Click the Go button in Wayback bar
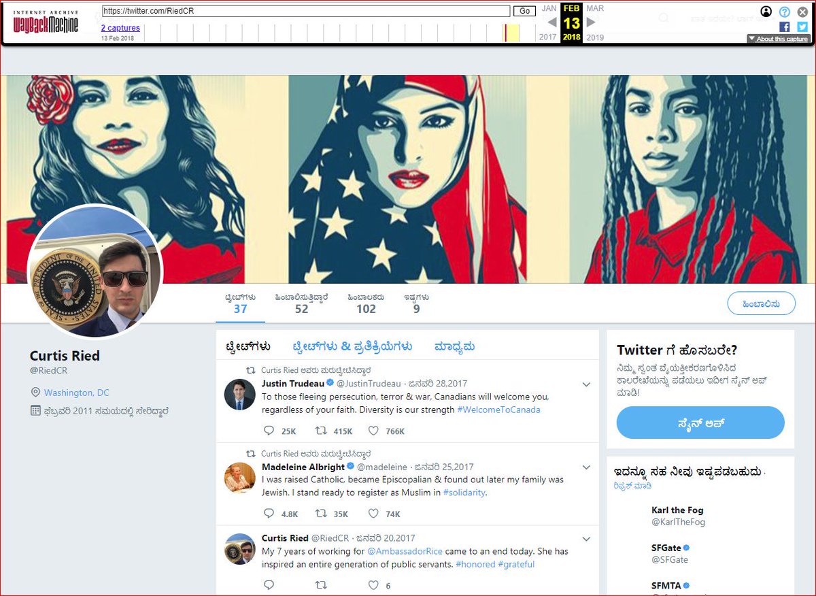Viewport: 816px width, 596px height. click(524, 11)
